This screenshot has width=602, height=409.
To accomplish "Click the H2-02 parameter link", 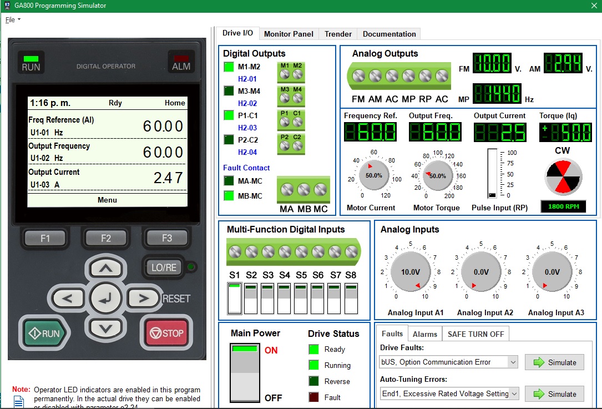I will (247, 103).
